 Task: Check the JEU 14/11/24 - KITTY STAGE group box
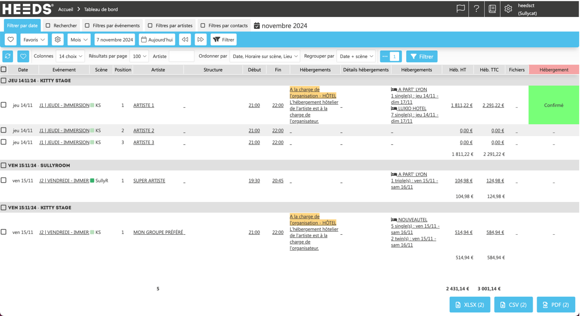[x=4, y=80]
